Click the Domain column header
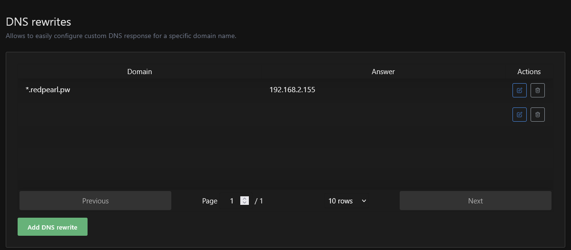The width and height of the screenshot is (571, 250). [139, 72]
